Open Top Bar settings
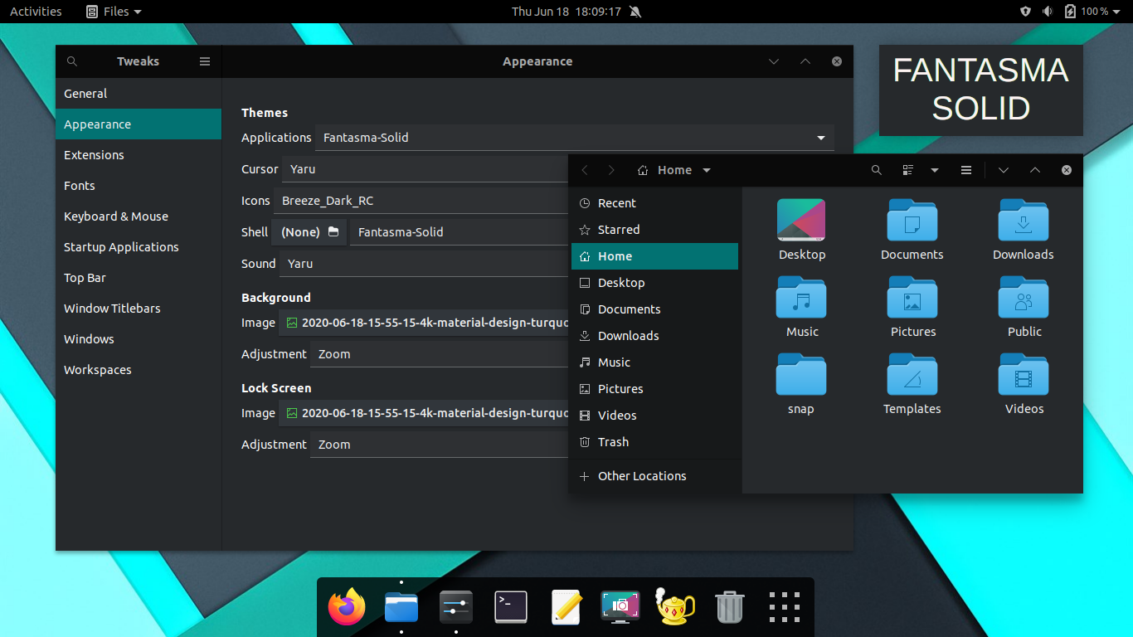The height and width of the screenshot is (637, 1133). (x=139, y=278)
